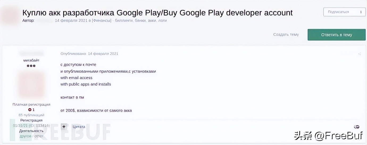Open the Создать тему link
367x145 pixels.
coord(286,35)
